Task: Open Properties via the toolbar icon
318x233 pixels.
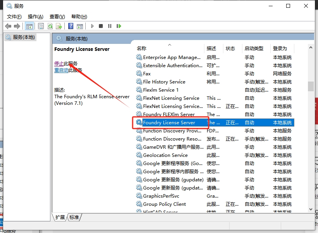Action: click(41, 26)
